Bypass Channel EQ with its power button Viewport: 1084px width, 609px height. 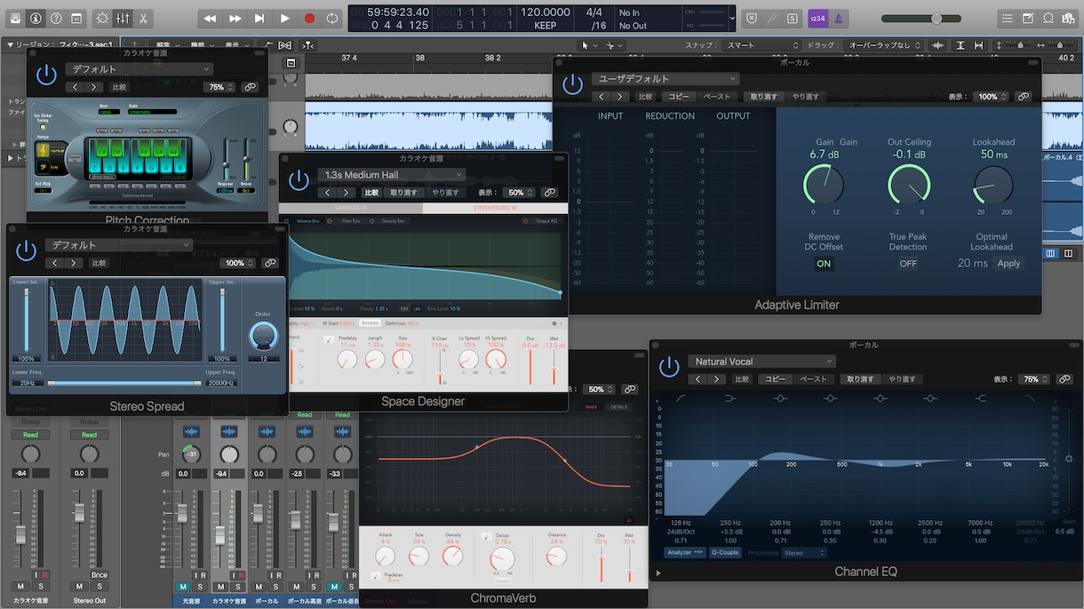pos(669,367)
